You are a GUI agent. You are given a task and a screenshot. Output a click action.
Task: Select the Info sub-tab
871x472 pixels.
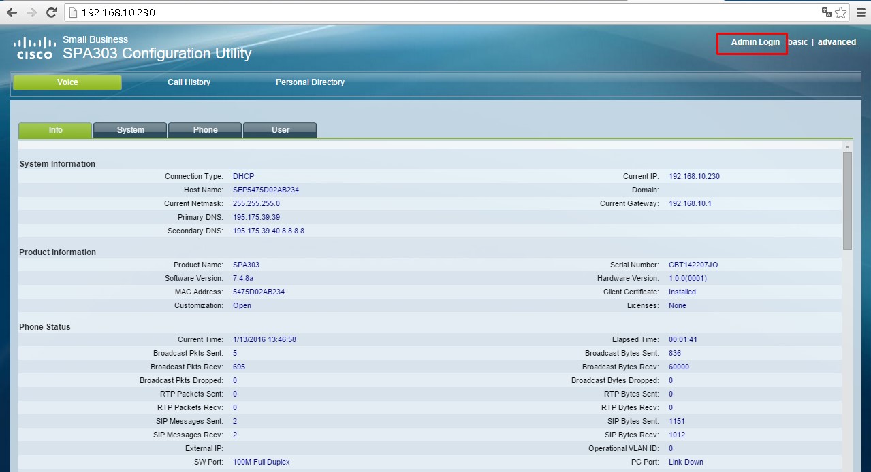click(55, 130)
